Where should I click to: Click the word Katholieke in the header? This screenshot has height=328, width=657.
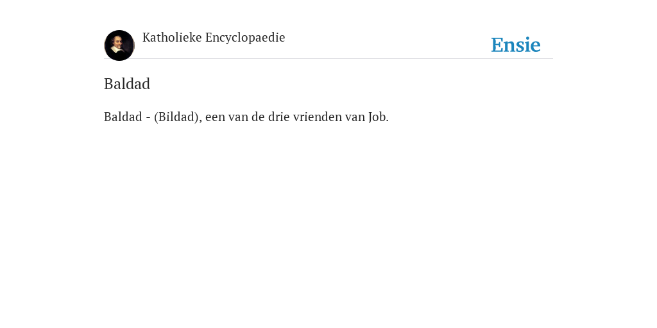pyautogui.click(x=172, y=38)
